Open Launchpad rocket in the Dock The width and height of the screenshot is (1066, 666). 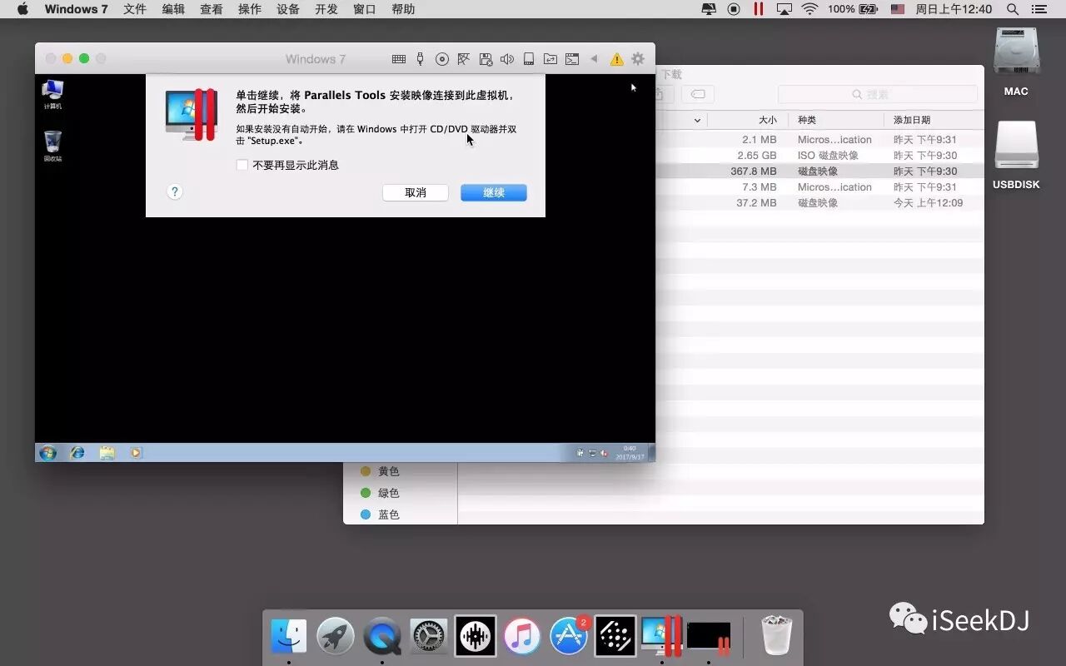point(336,637)
